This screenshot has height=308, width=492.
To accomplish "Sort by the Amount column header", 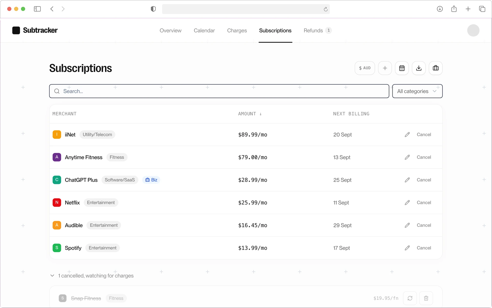I will point(250,114).
